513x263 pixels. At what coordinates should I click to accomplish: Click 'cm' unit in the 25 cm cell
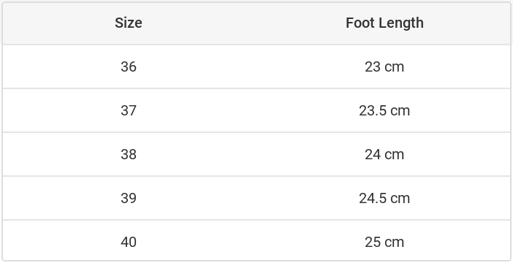394,243
